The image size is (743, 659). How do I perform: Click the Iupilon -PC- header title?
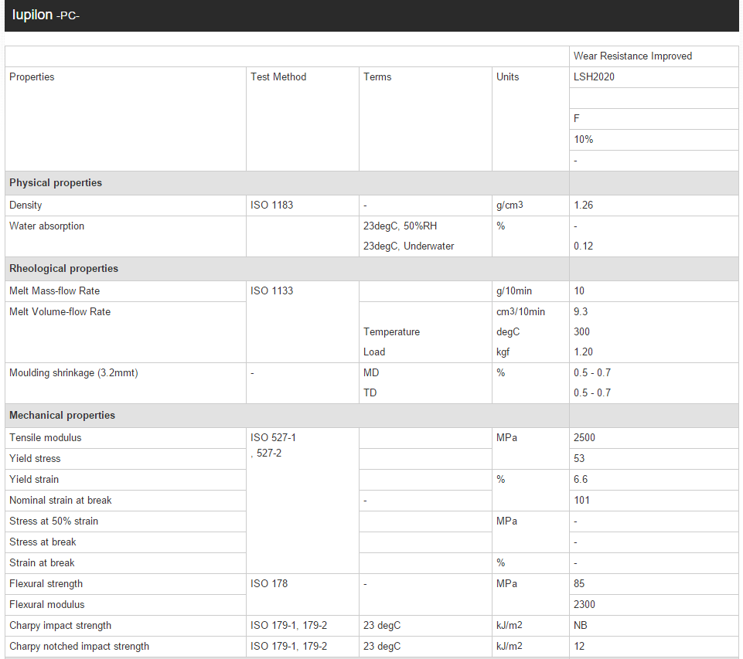[x=46, y=15]
